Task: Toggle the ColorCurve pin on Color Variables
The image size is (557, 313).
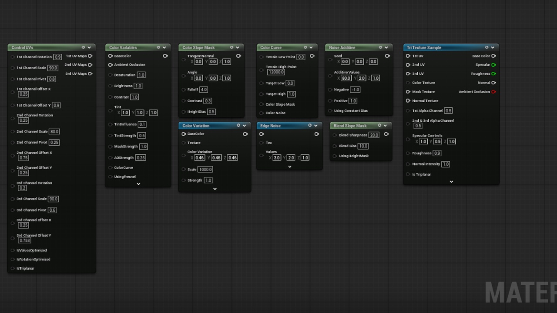Action: pyautogui.click(x=111, y=168)
